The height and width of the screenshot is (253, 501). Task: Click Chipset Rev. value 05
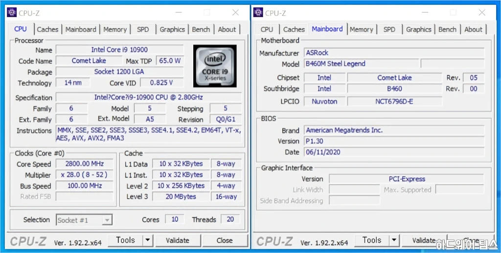coord(474,78)
